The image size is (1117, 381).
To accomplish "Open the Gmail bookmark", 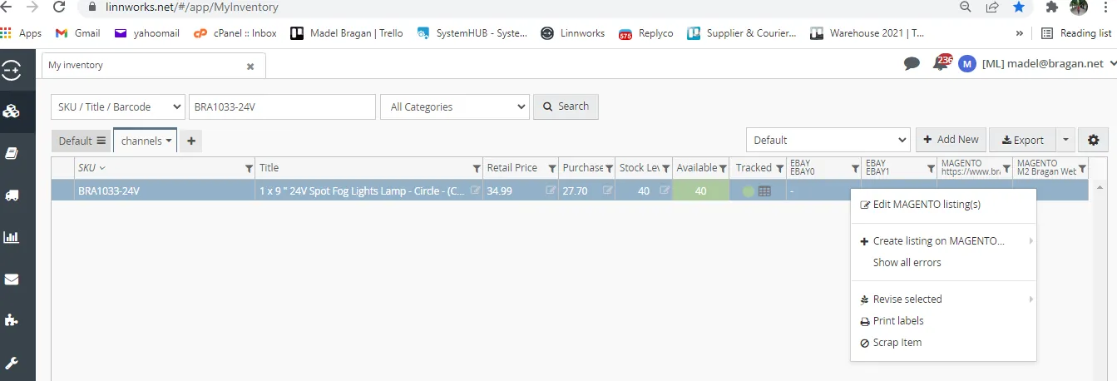I will click(77, 33).
